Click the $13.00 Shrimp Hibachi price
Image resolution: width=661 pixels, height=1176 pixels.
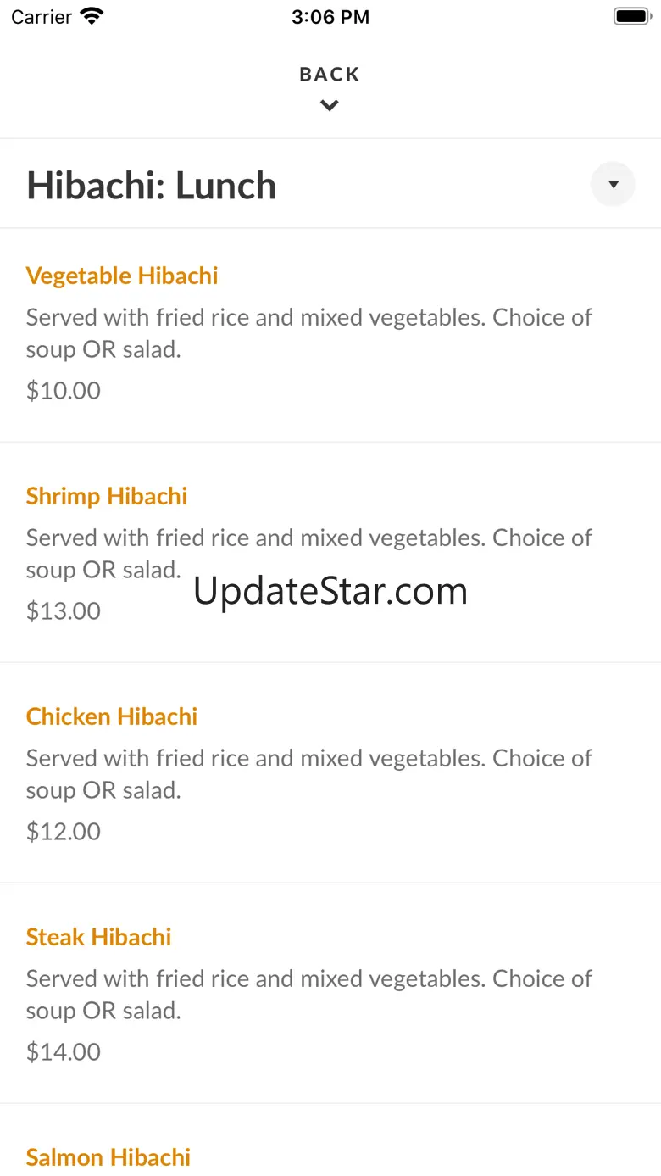coord(64,611)
